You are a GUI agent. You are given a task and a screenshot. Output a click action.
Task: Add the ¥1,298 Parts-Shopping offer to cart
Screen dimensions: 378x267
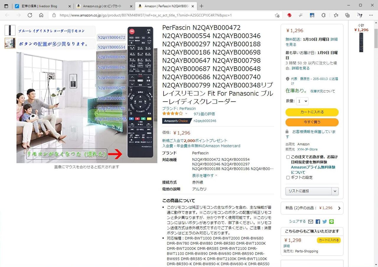click(x=329, y=240)
